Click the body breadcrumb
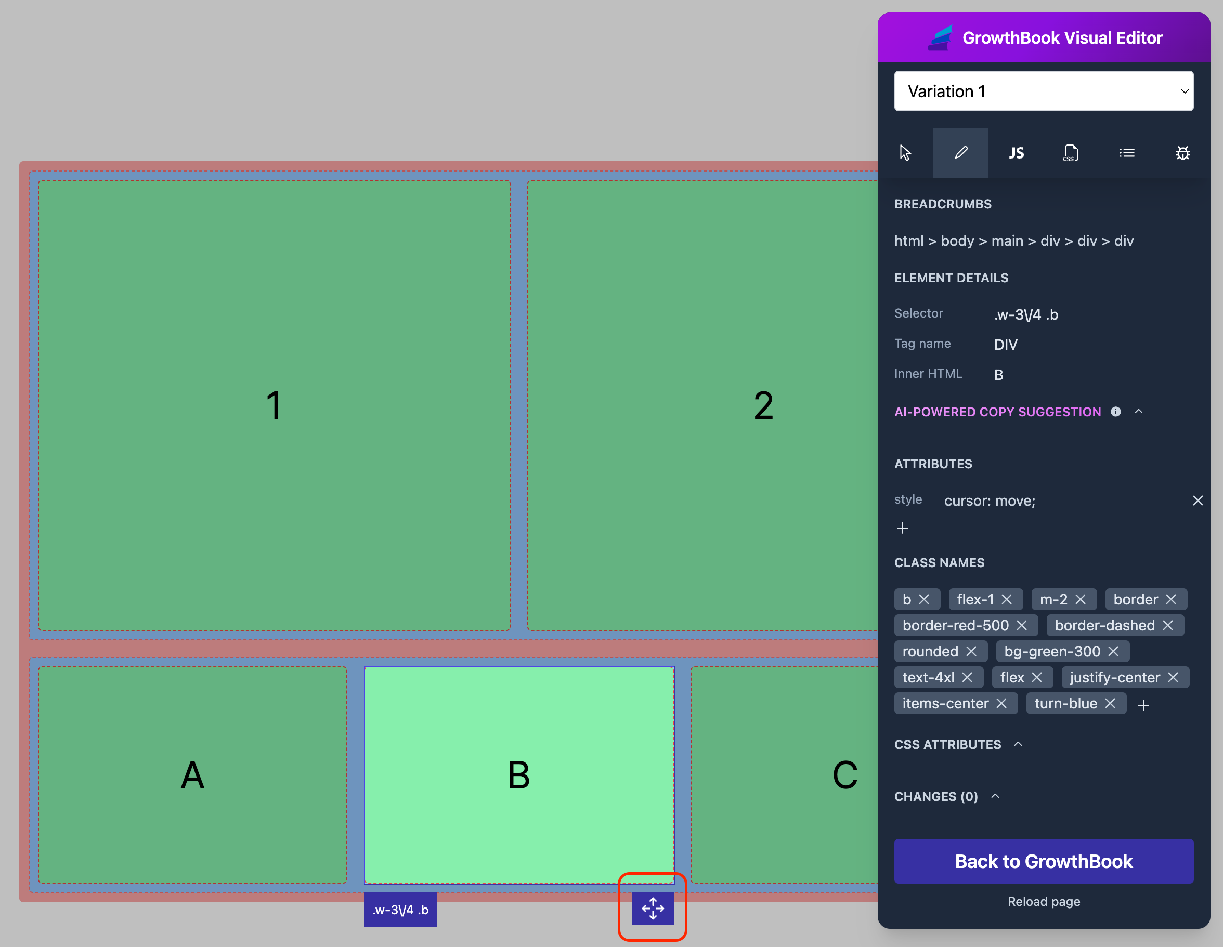Screen dimensions: 1223x947 [958, 241]
